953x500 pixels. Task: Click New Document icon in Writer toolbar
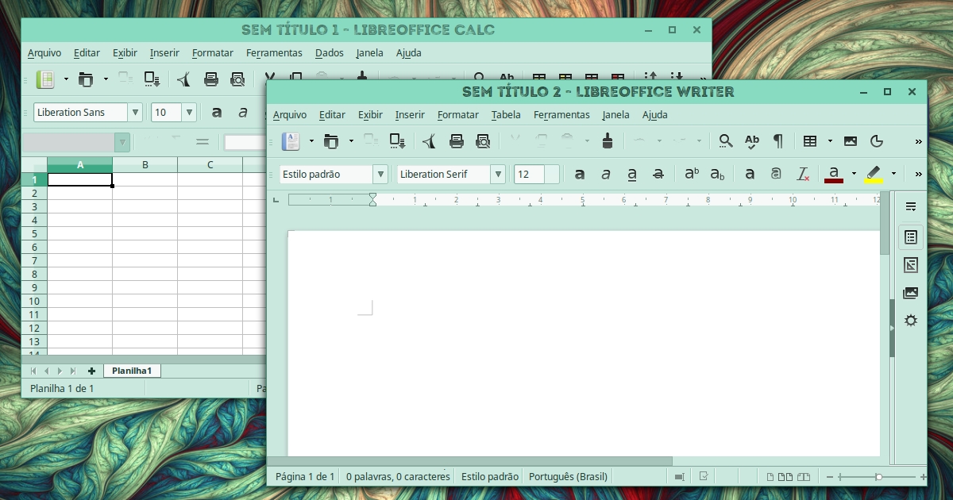[x=291, y=141]
